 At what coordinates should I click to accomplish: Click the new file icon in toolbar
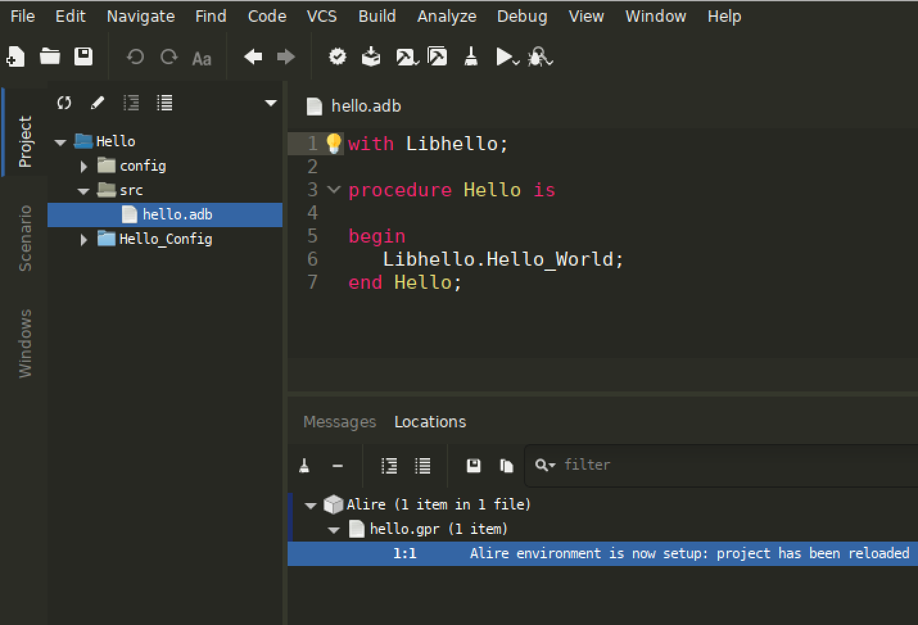pyautogui.click(x=16, y=57)
